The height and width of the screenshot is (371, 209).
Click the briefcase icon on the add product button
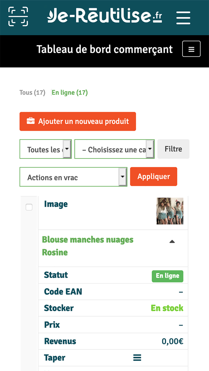[x=30, y=121]
